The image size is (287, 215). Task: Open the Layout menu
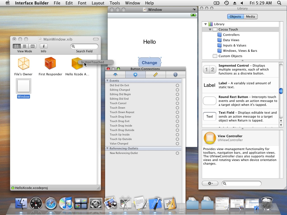tap(98, 3)
